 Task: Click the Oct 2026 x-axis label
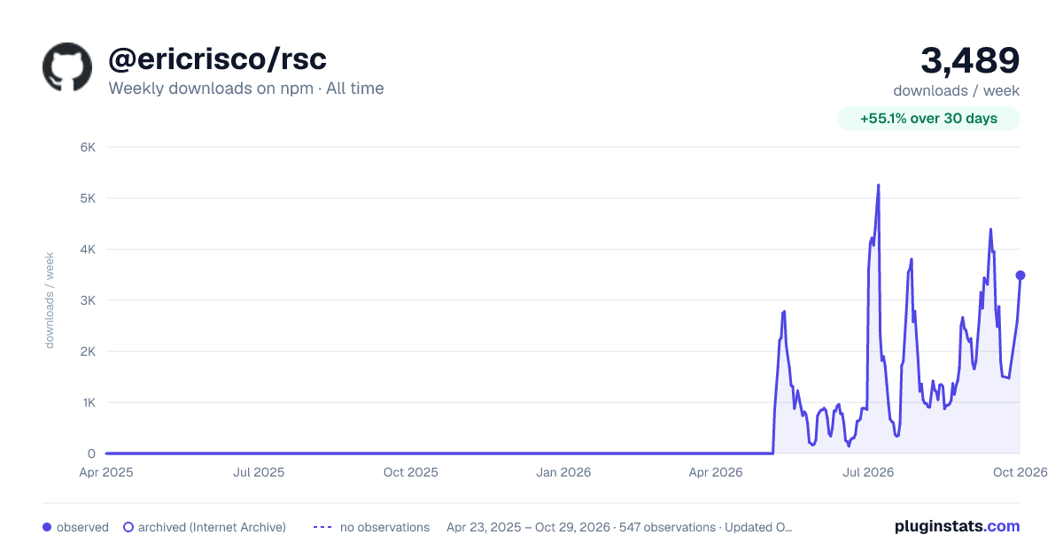[1020, 472]
